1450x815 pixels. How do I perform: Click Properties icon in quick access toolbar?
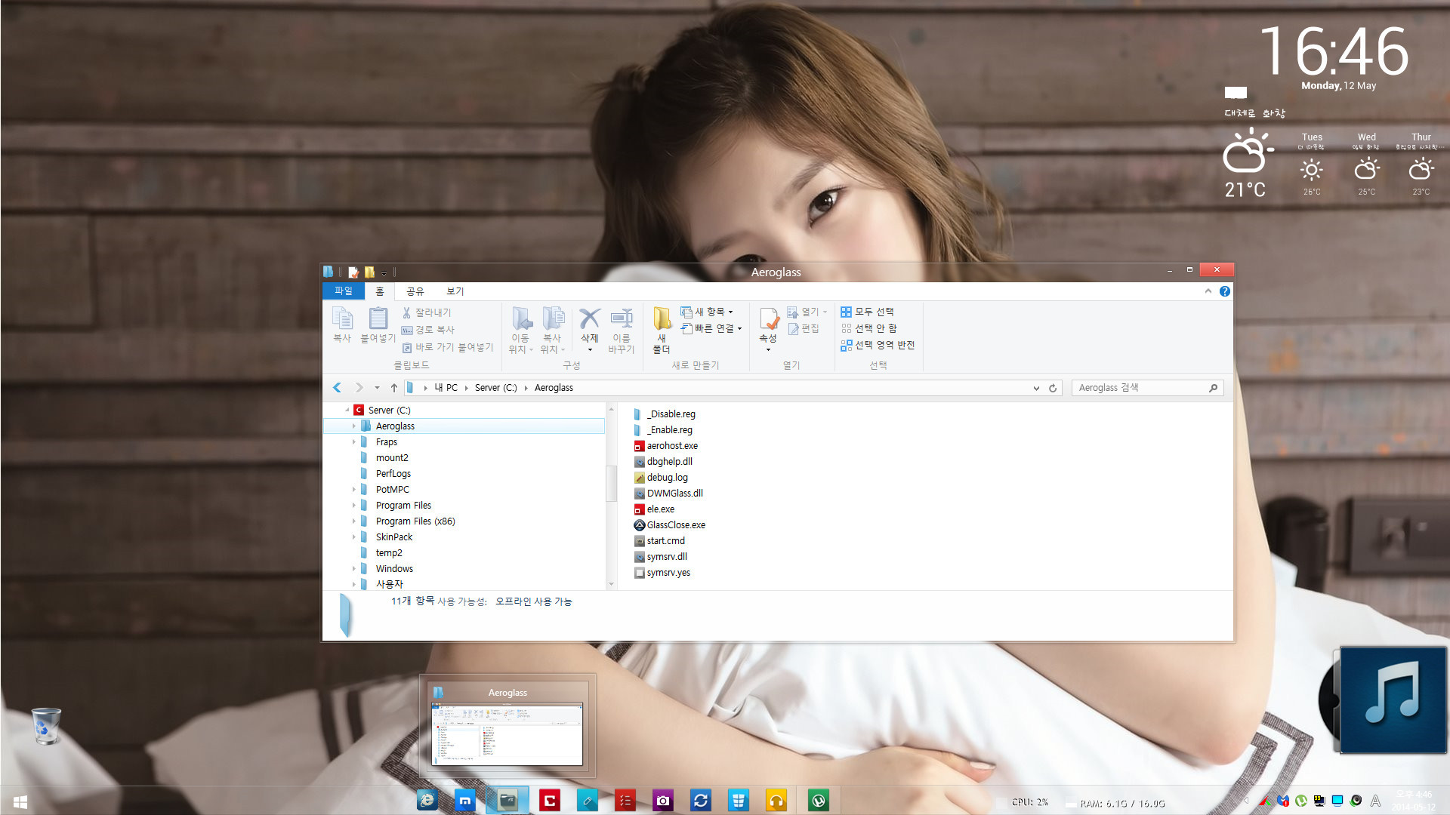(353, 272)
